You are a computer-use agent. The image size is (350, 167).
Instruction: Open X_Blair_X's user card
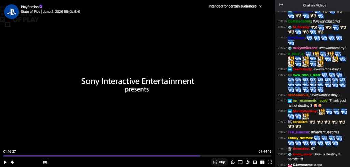tap(296, 54)
